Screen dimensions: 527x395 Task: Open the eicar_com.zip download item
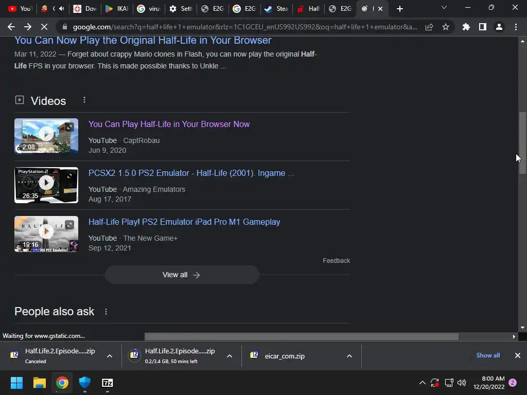coord(277,356)
